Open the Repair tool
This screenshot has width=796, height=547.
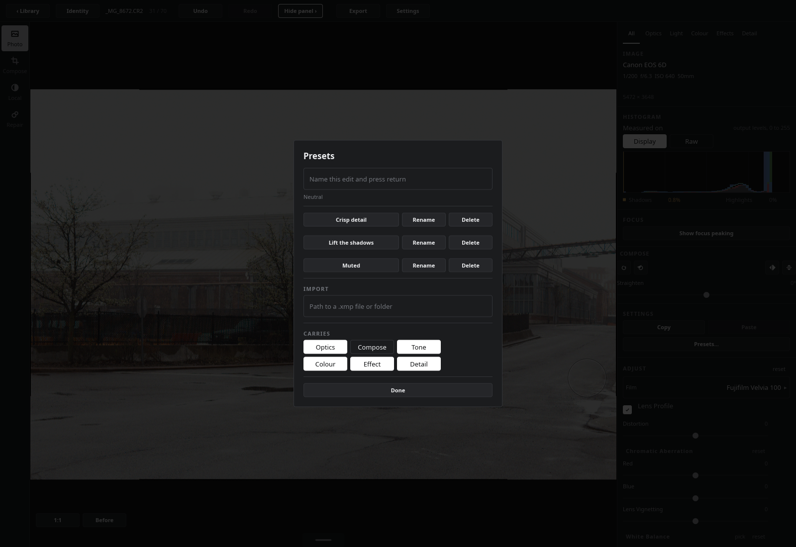(x=15, y=119)
